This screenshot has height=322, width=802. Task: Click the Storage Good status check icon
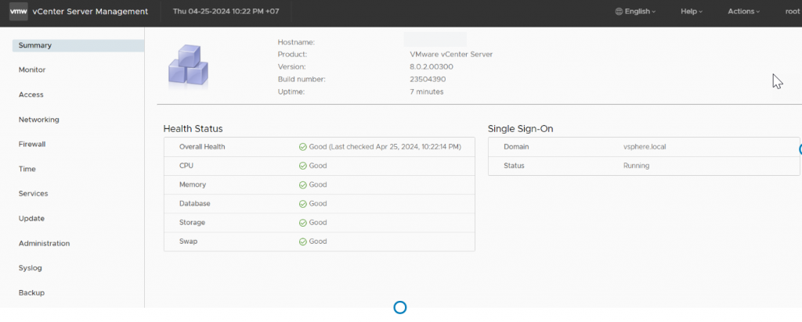[x=302, y=223]
